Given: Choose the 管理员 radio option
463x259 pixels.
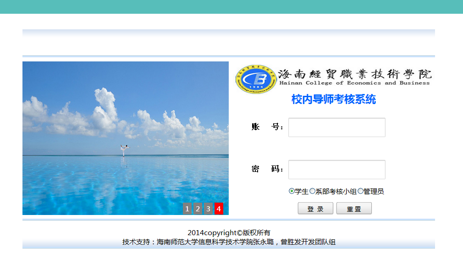Looking at the screenshot, I should [360, 191].
